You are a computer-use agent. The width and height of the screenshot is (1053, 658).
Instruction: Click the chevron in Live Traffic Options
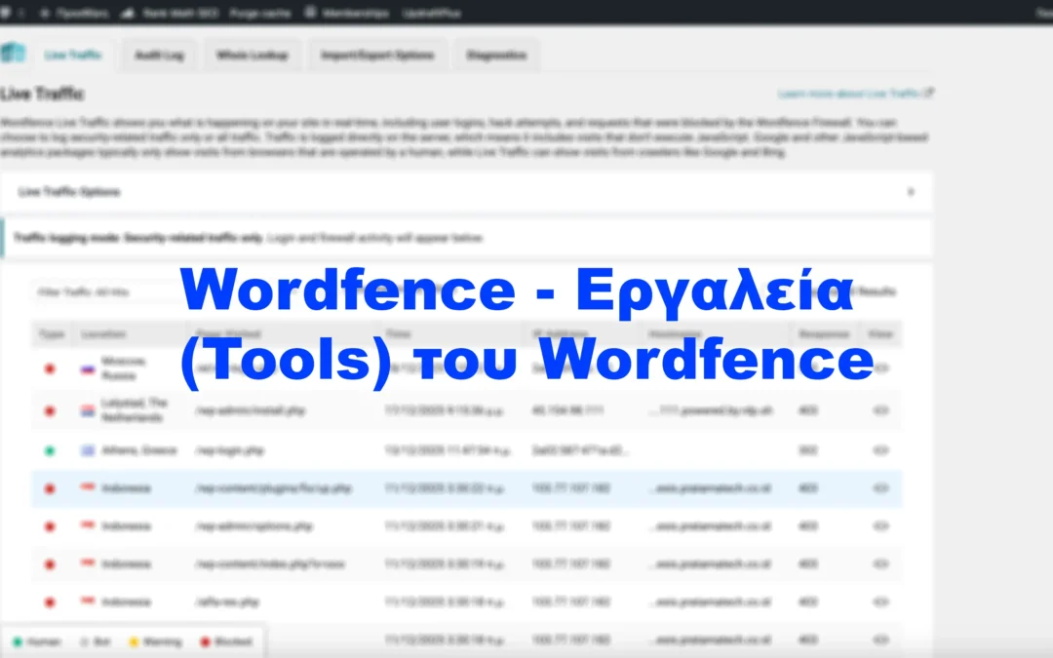(911, 192)
